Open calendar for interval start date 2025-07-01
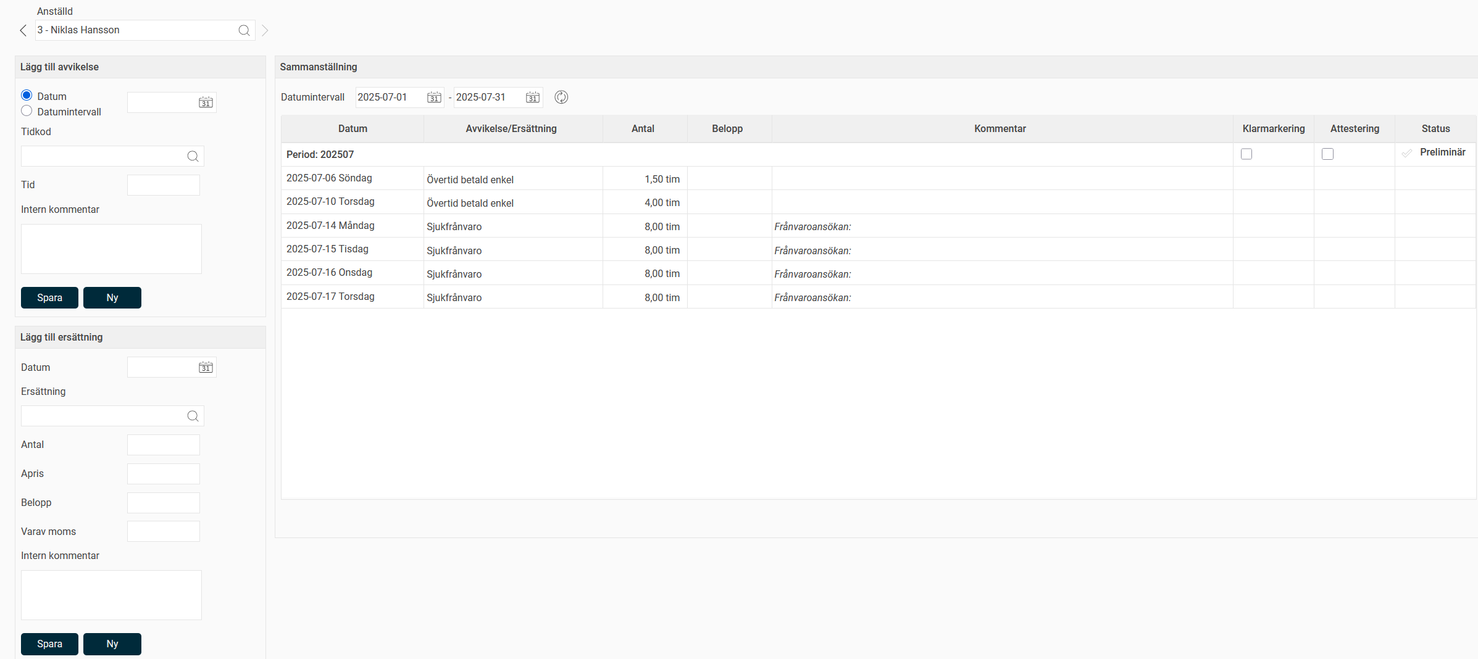The height and width of the screenshot is (659, 1478). (x=434, y=97)
